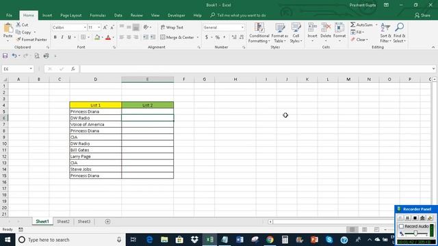
Task: Open Fill Color dropdown arrow
Action: (x=102, y=37)
